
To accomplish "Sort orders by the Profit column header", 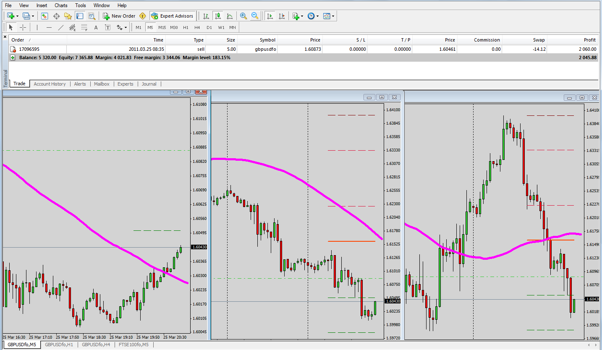I will (573, 40).
